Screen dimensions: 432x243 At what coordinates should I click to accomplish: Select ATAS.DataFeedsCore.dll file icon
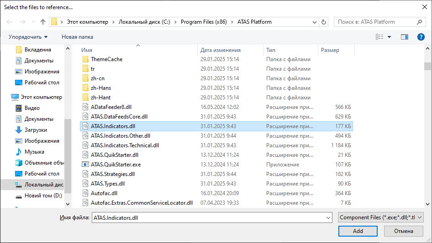click(x=85, y=117)
